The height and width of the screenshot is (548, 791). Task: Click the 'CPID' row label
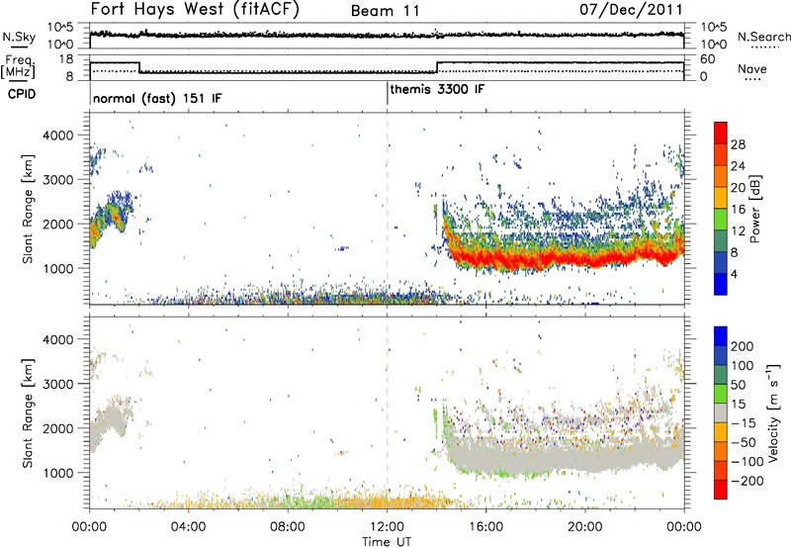click(x=22, y=94)
